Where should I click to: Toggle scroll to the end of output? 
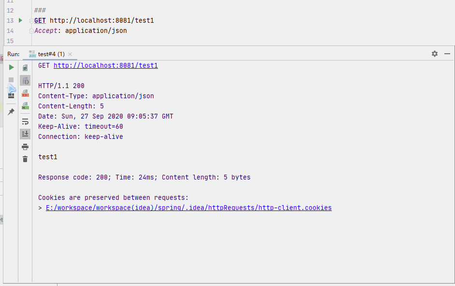point(25,134)
